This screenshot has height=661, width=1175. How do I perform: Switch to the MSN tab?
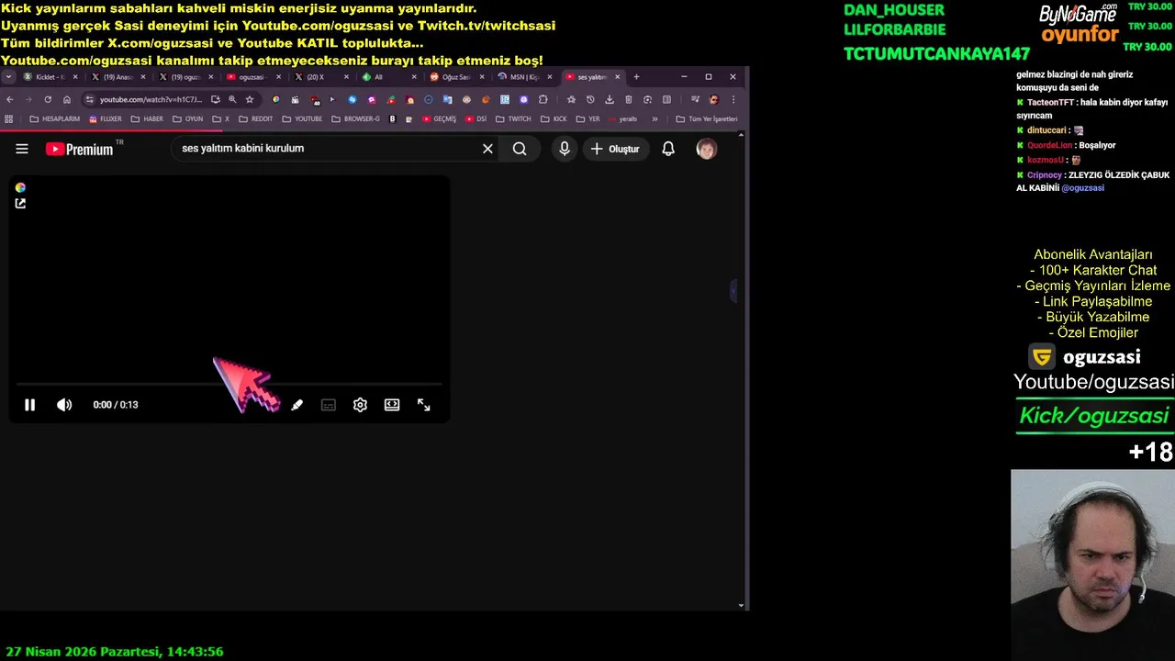click(524, 77)
